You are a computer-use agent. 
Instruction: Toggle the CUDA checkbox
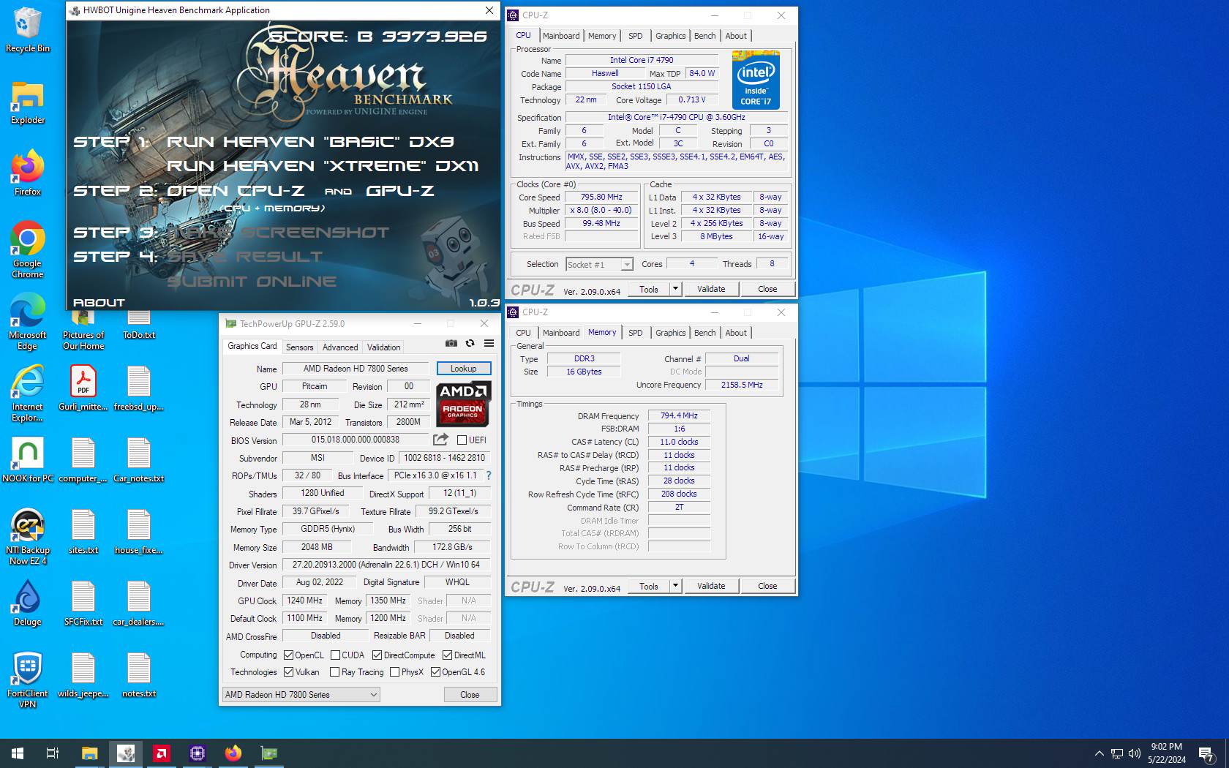tap(335, 655)
